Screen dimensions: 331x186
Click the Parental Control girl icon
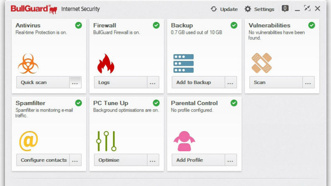click(184, 141)
